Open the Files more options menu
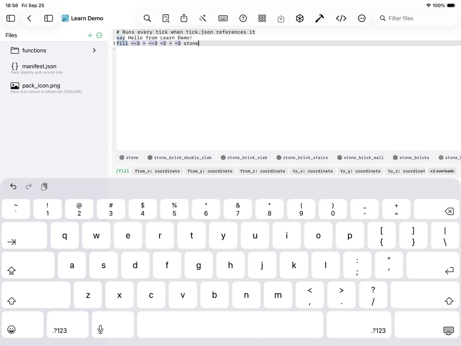Viewport: 461px width, 346px height. pyautogui.click(x=99, y=35)
